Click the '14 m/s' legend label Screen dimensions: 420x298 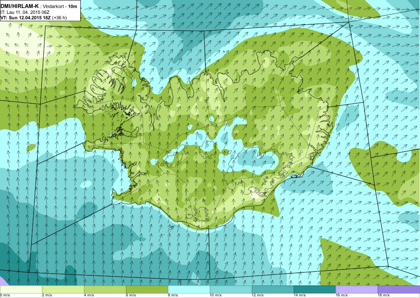300,295
